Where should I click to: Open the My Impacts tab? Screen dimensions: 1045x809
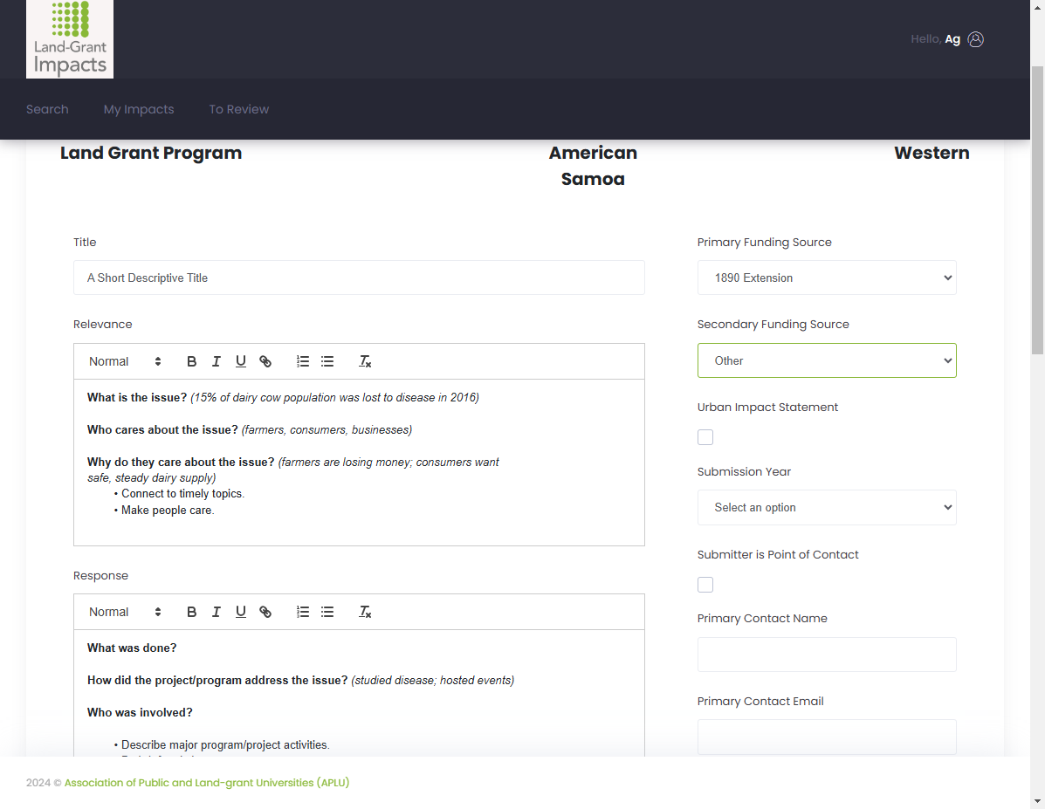tap(139, 109)
